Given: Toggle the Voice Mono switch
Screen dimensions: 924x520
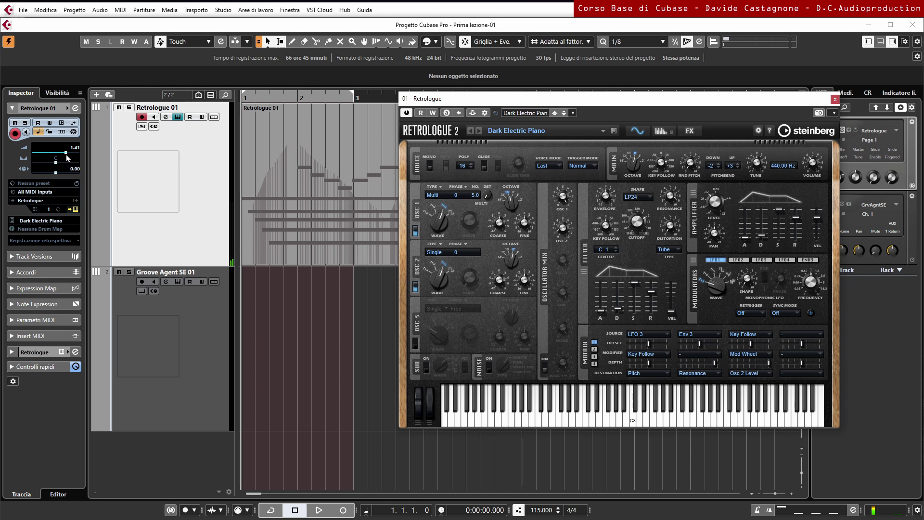Looking at the screenshot, I should pos(429,166).
